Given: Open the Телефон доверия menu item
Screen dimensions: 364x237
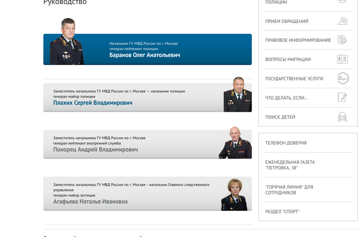Looking at the screenshot, I should click(x=286, y=143).
